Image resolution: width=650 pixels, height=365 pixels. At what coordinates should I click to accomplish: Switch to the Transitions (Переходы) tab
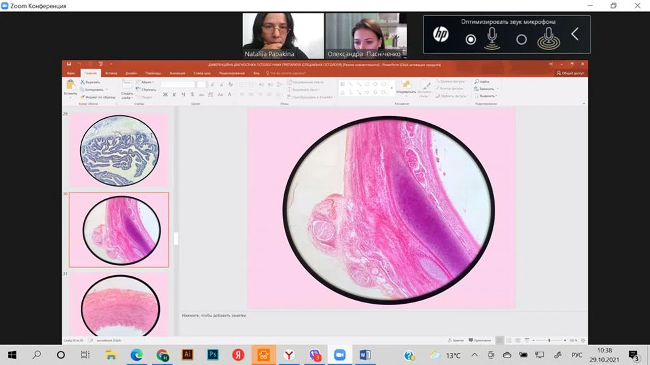click(153, 73)
